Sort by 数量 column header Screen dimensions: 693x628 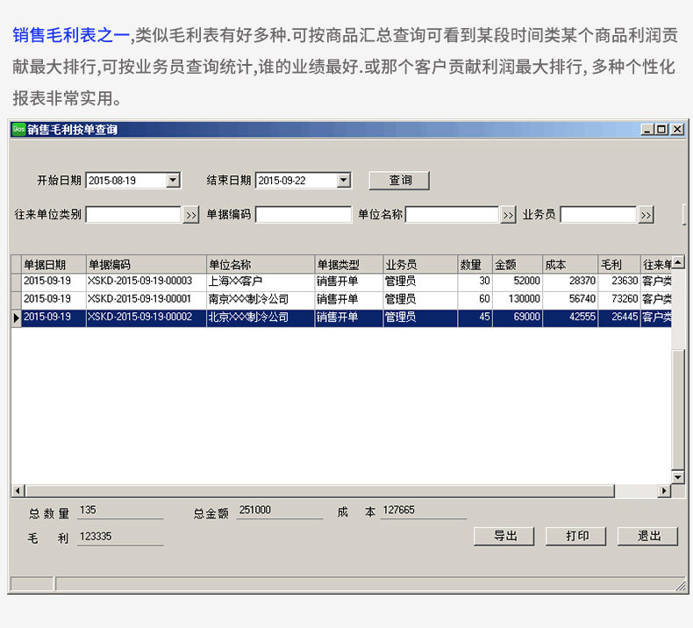pyautogui.click(x=475, y=264)
